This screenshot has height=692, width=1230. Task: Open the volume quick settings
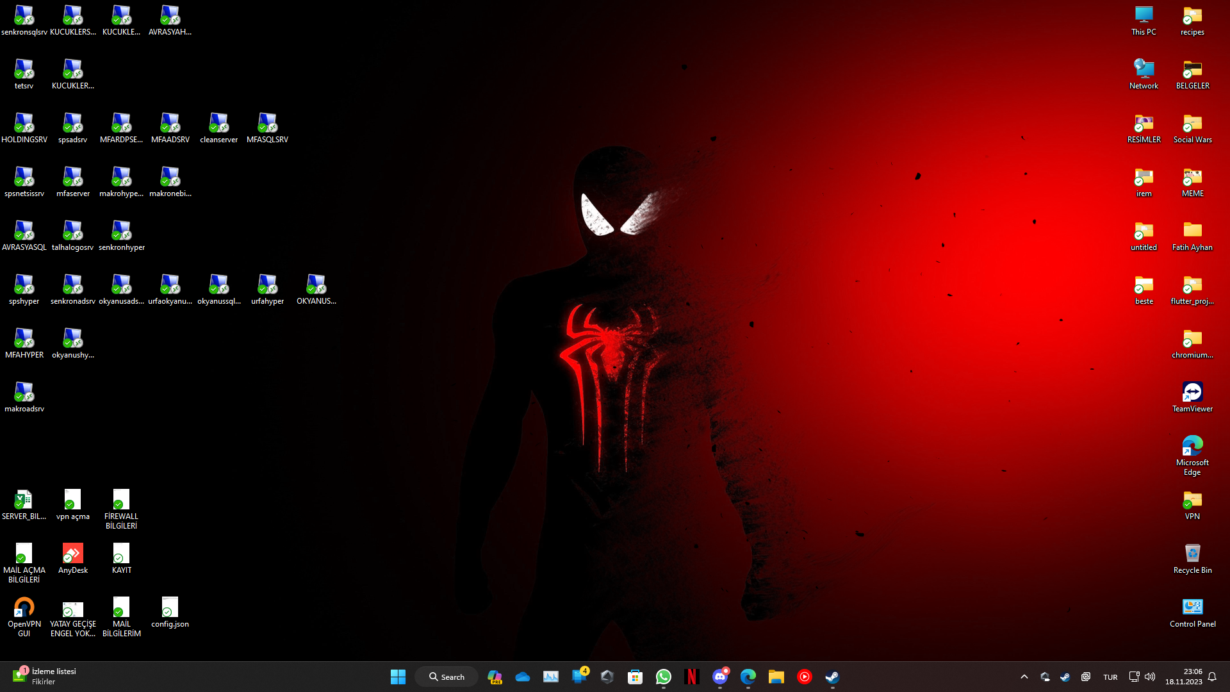coord(1150,677)
